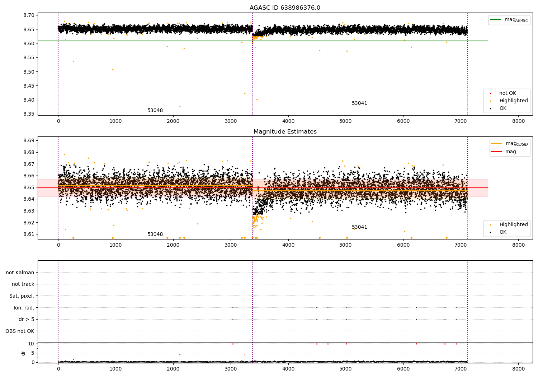This screenshot has height=377, width=538.
Task: Click y-axis tick '8.61' in middle plot
Action: click(x=29, y=234)
